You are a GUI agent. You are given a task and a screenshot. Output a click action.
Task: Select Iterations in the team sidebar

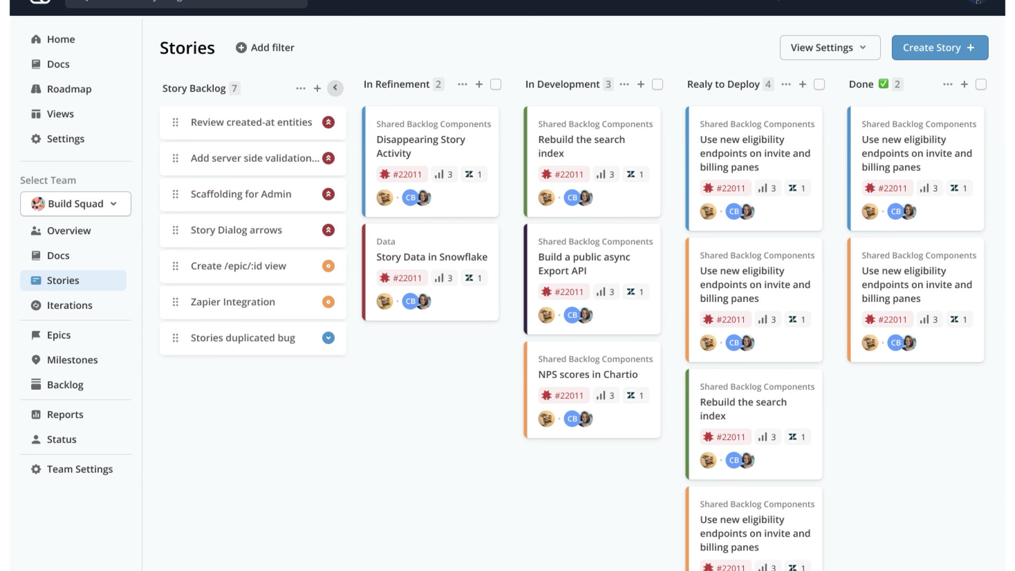69,305
